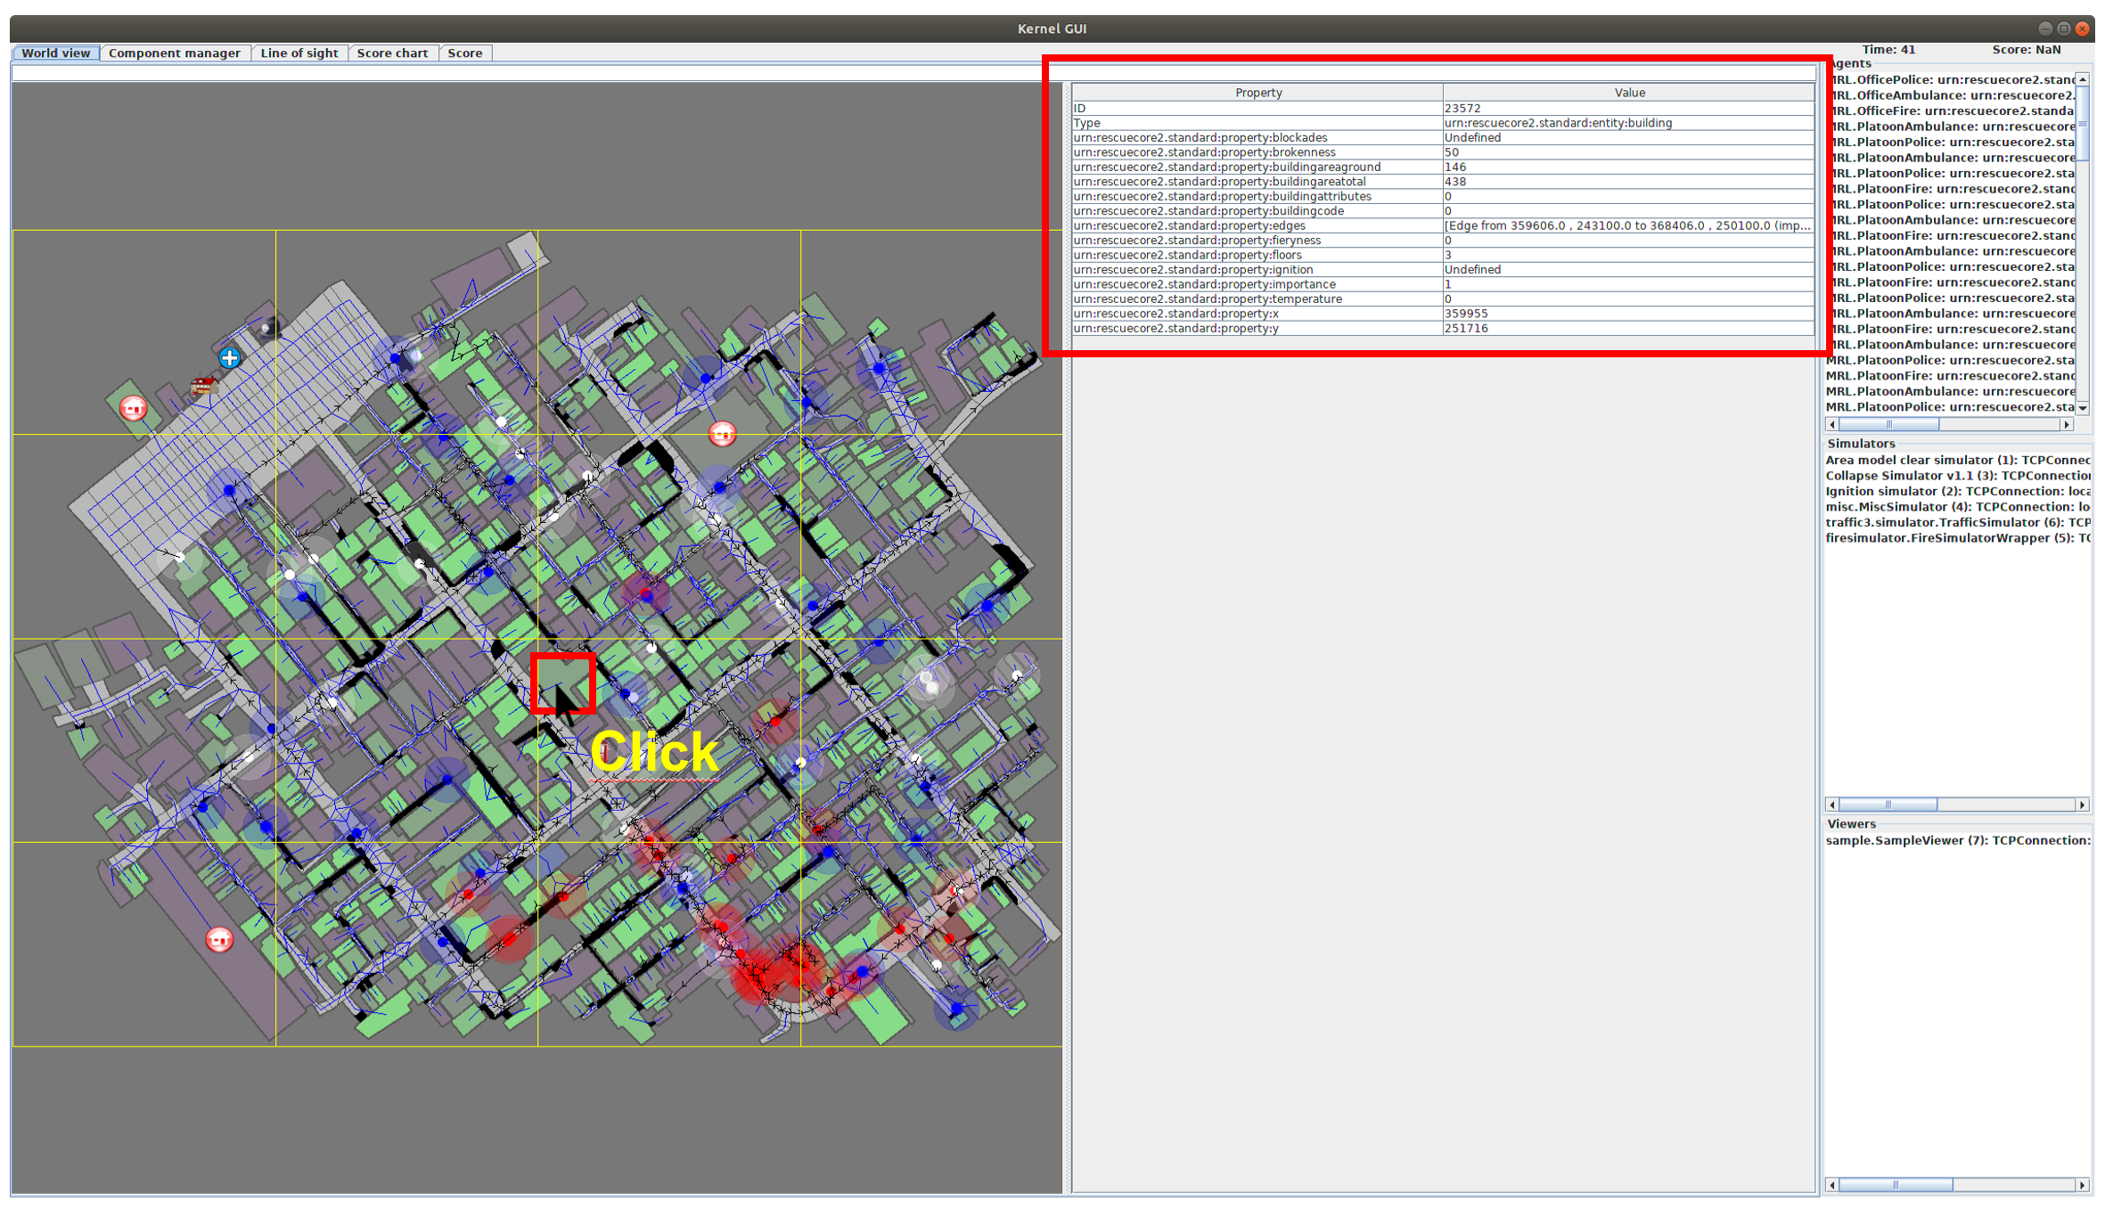Open the Line of sight tab
Viewport: 2105px width, 1210px height.
click(x=299, y=53)
